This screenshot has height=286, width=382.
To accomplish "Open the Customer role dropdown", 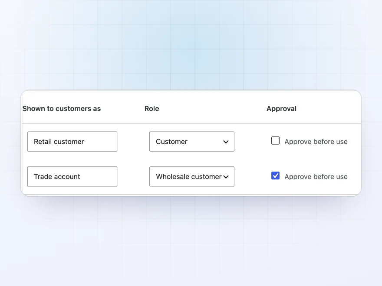I will (x=192, y=142).
